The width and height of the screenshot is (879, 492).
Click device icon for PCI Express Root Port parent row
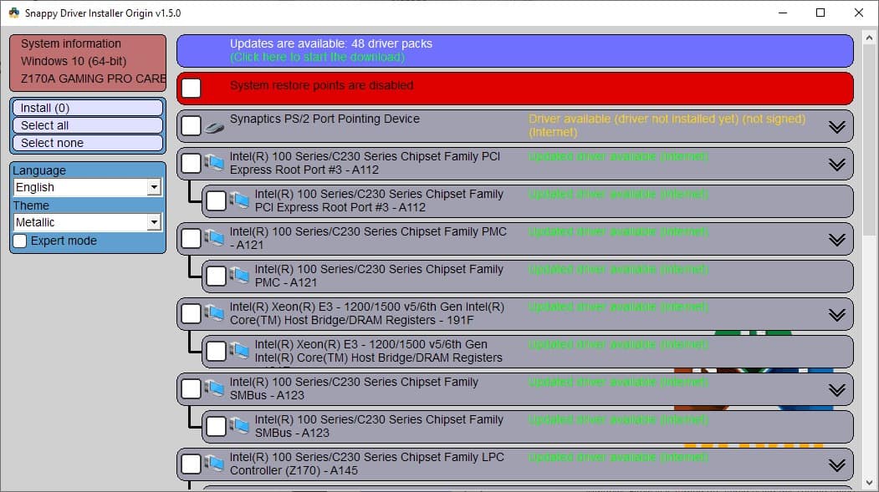click(213, 163)
